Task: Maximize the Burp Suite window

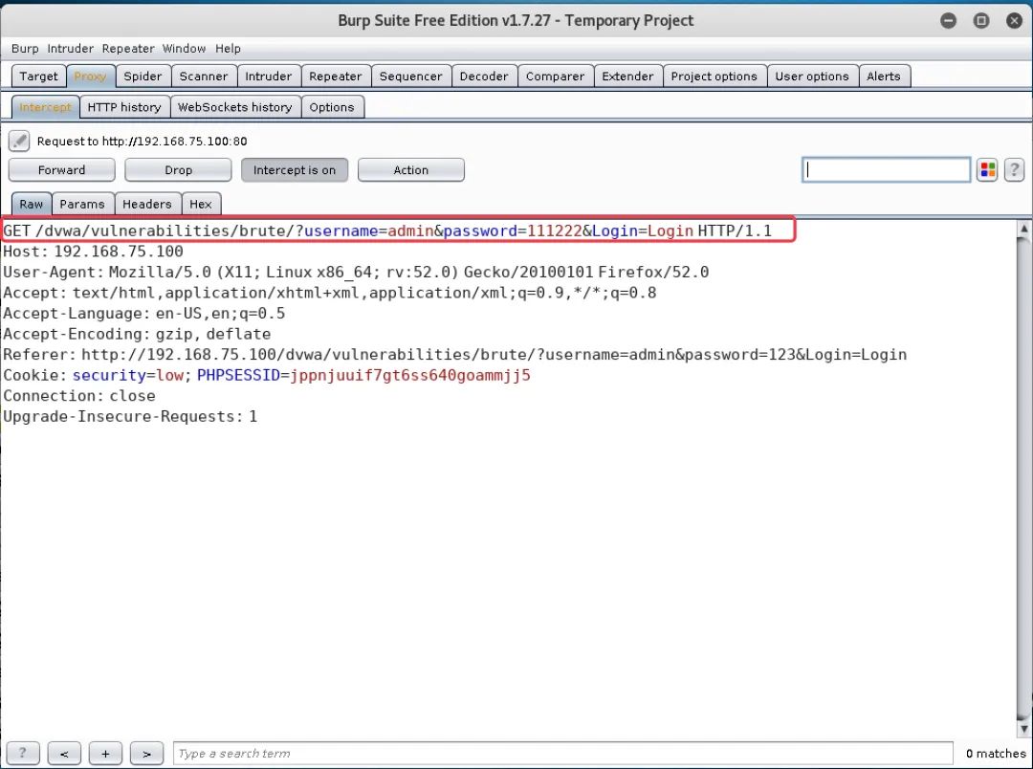Action: click(x=981, y=20)
